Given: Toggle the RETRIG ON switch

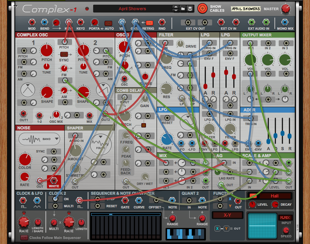Looking at the screenshot, I should (x=149, y=22).
